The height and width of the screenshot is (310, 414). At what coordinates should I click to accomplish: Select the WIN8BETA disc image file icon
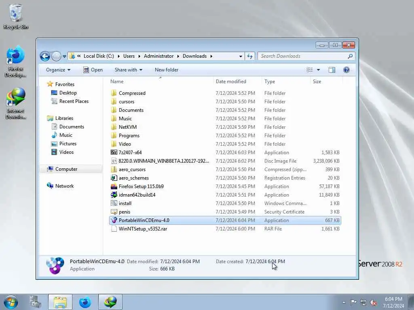point(114,161)
